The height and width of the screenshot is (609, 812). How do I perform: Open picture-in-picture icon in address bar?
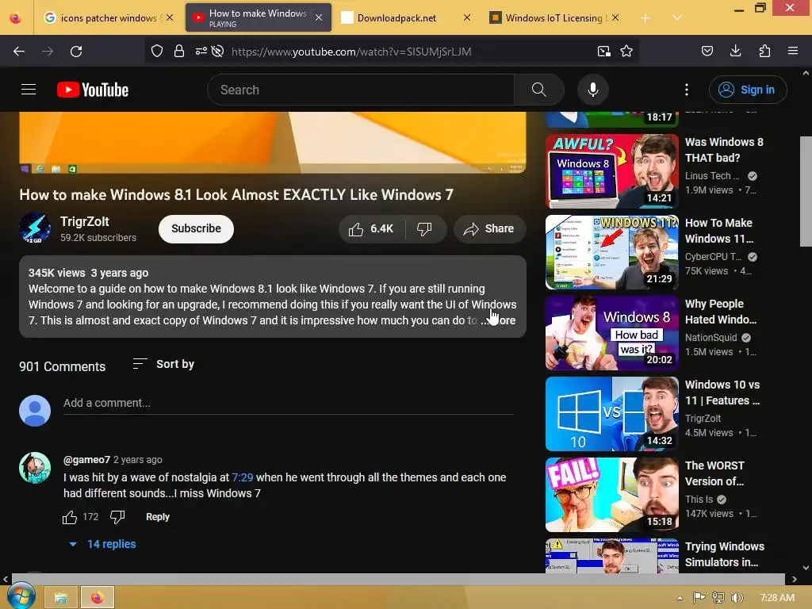tap(603, 51)
